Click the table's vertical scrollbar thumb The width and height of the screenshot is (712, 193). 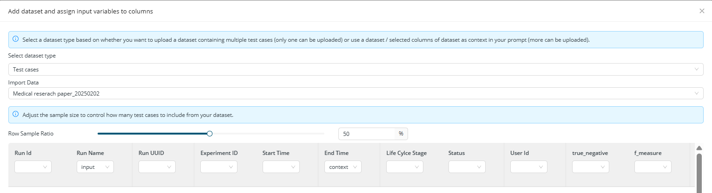699,173
